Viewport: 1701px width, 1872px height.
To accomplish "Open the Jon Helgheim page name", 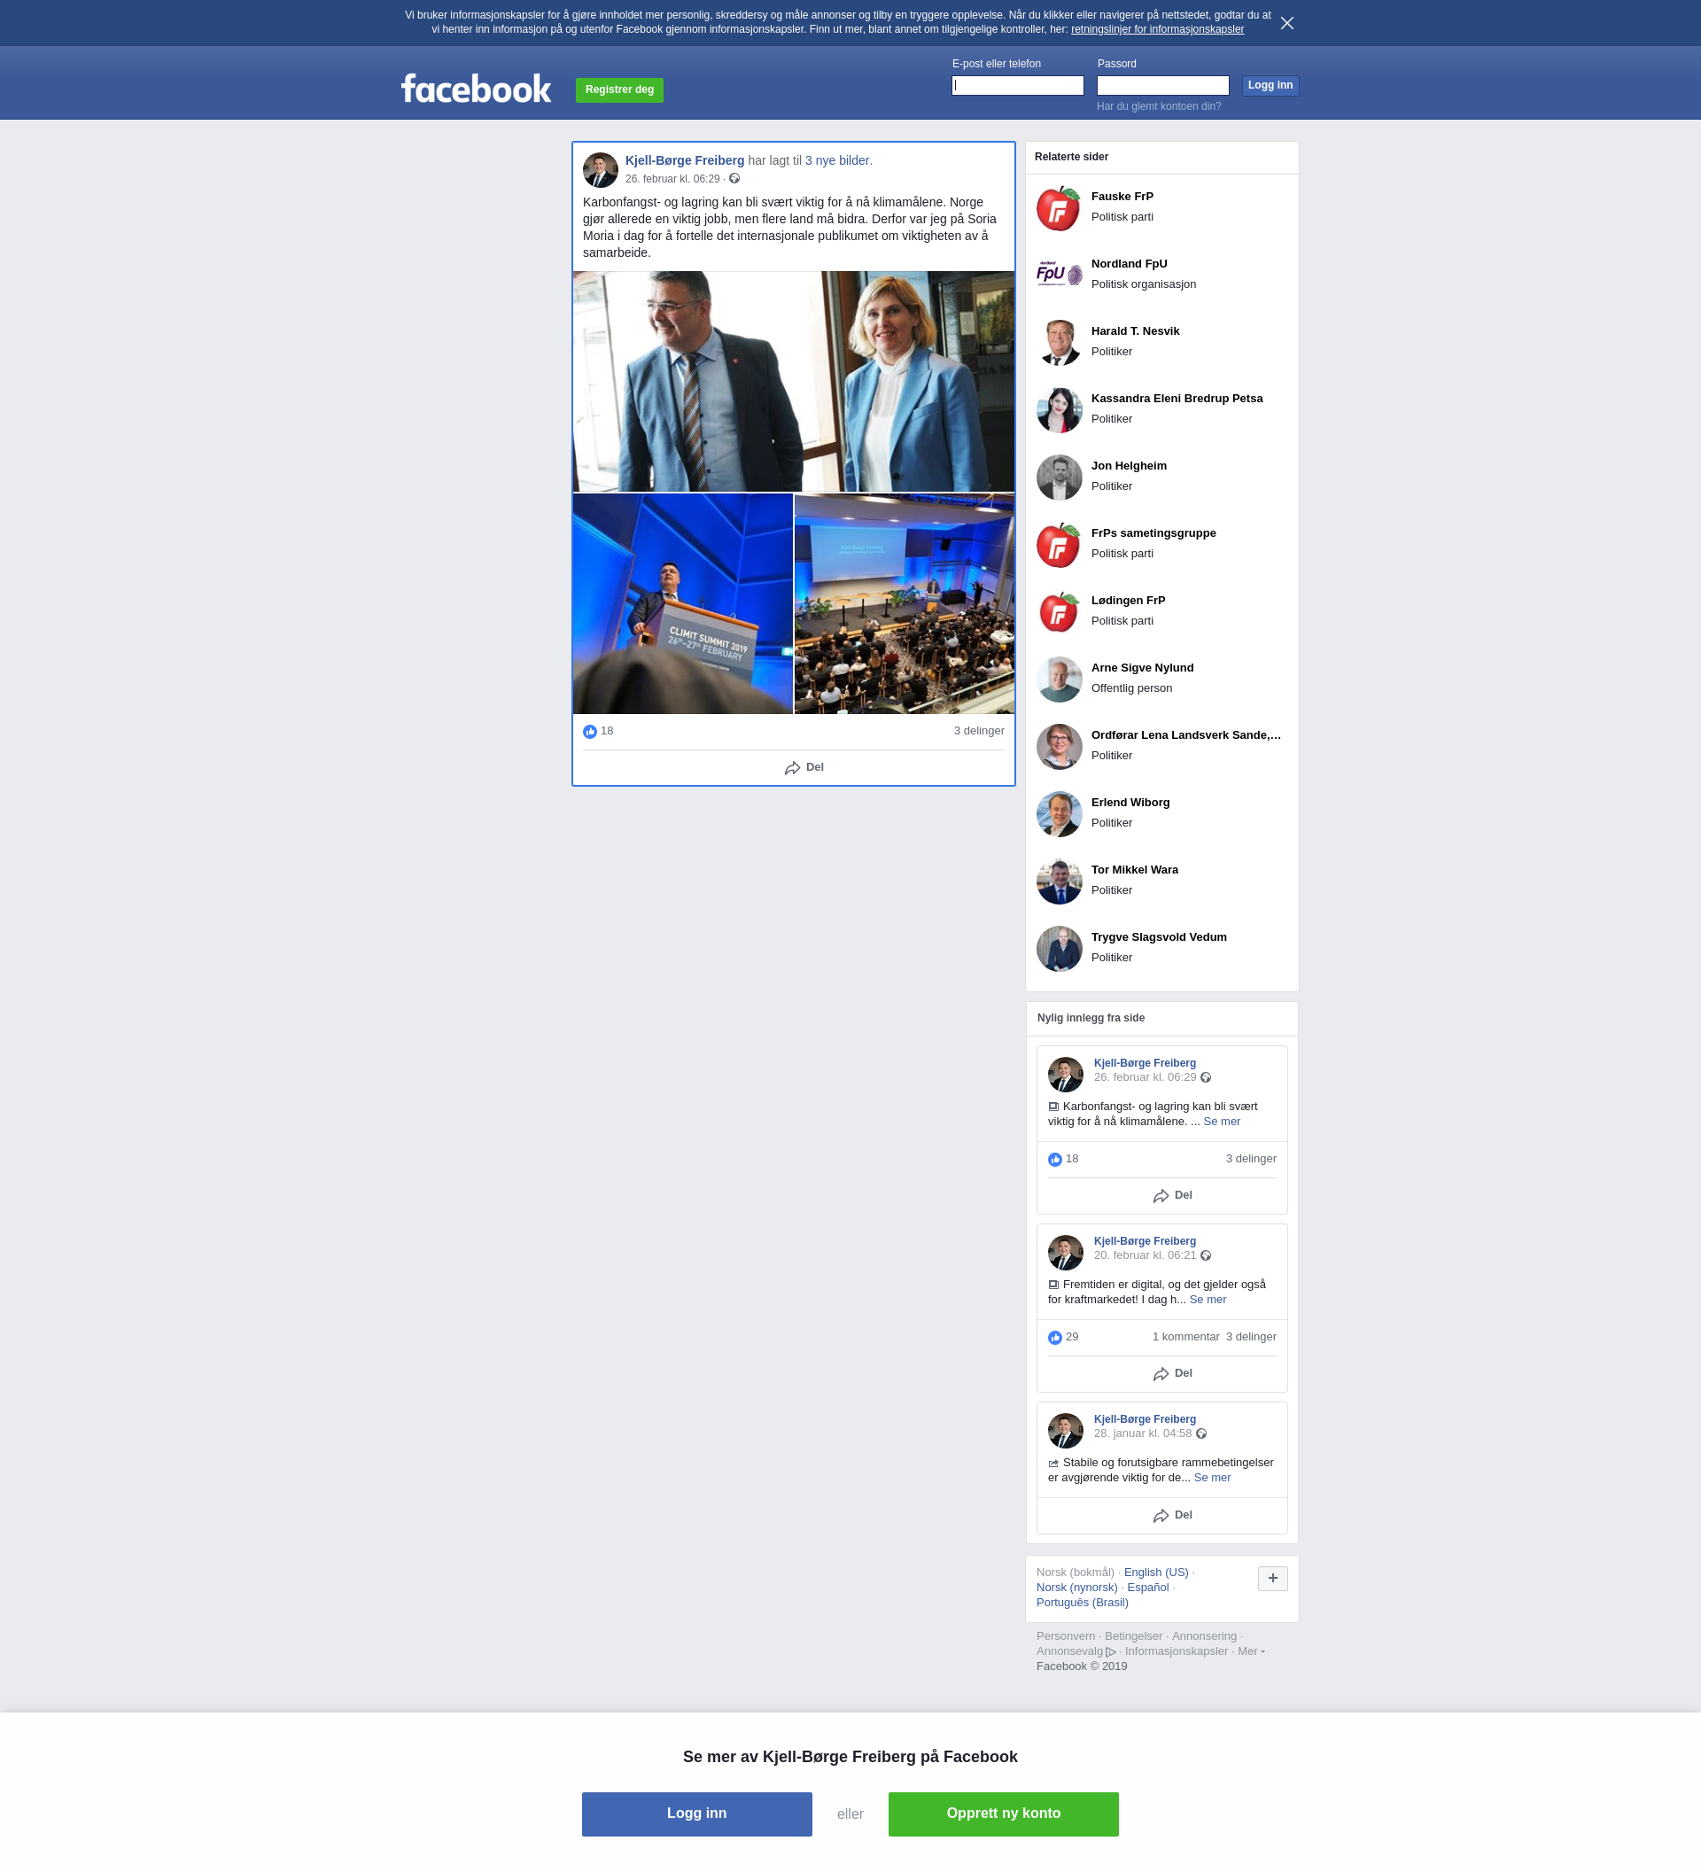I will point(1128,466).
